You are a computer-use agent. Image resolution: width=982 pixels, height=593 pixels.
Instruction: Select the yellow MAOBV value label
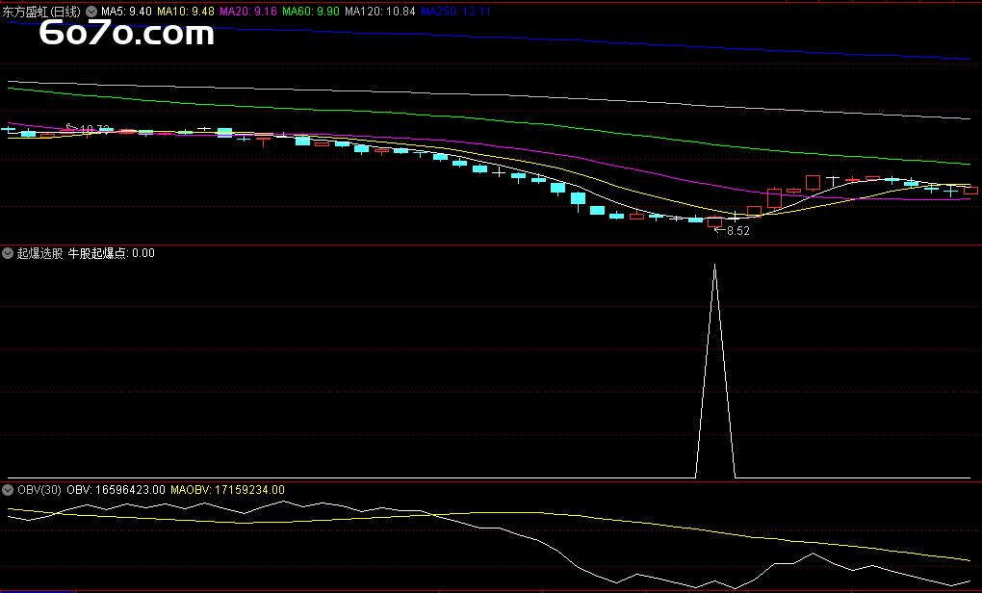227,490
